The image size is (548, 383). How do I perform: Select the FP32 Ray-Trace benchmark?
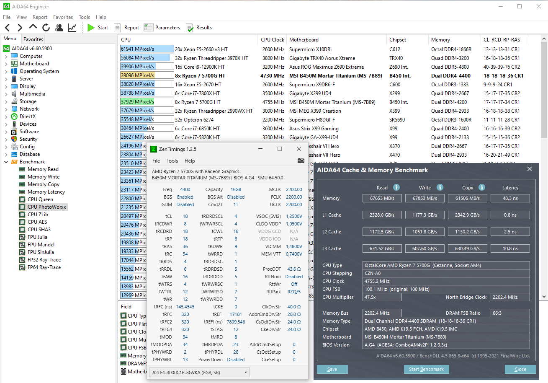click(44, 260)
